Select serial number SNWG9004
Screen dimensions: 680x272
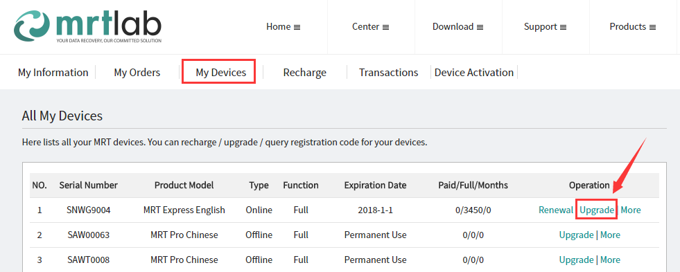point(89,210)
